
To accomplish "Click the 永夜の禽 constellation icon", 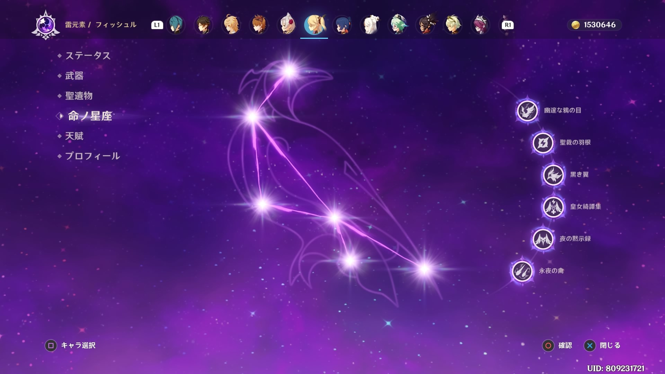I will click(522, 271).
